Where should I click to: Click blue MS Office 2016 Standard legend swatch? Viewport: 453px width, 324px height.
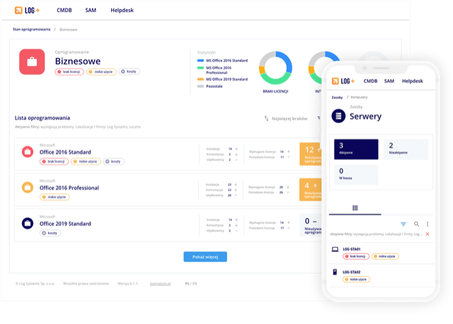pos(200,61)
